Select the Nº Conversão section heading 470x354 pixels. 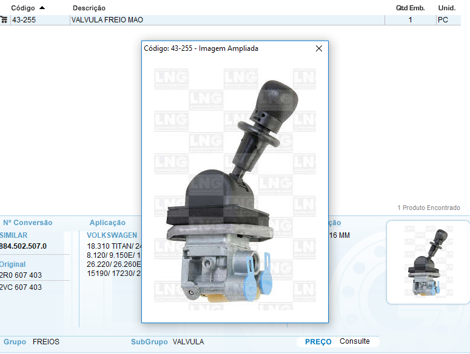click(28, 223)
